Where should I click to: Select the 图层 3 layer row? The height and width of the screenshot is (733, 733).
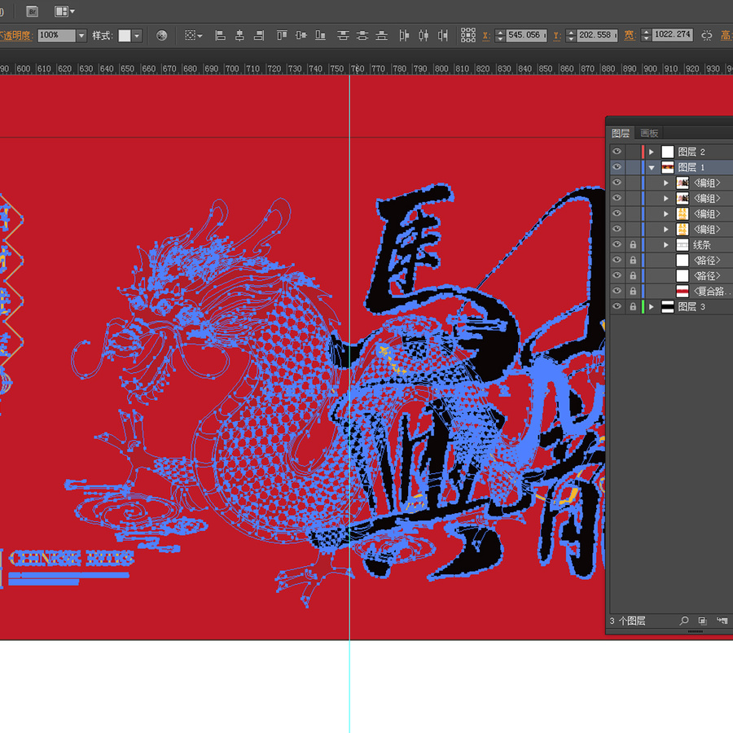point(671,307)
